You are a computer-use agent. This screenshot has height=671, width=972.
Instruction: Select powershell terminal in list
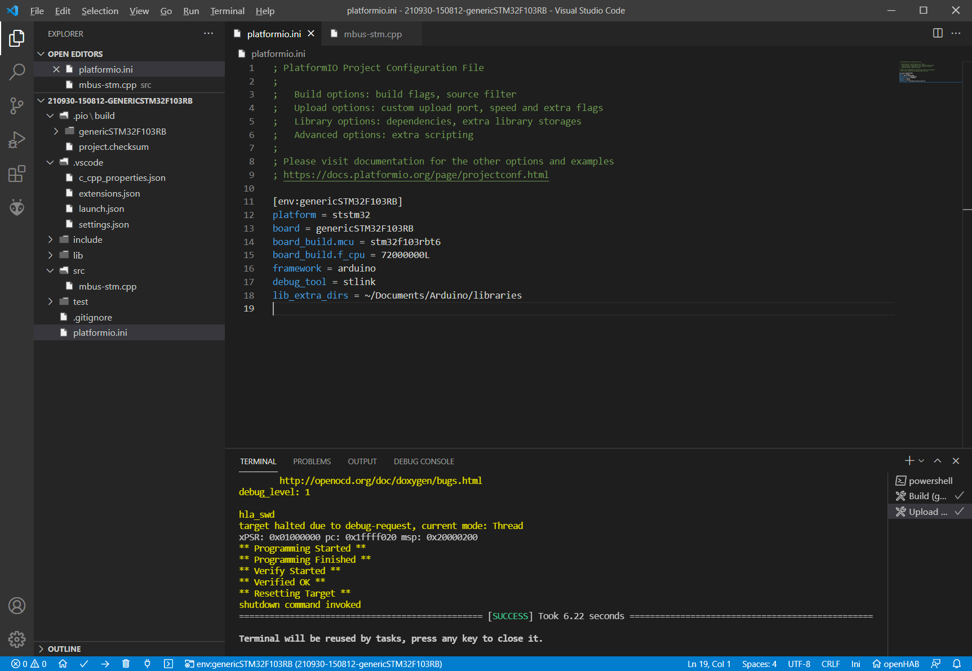930,481
